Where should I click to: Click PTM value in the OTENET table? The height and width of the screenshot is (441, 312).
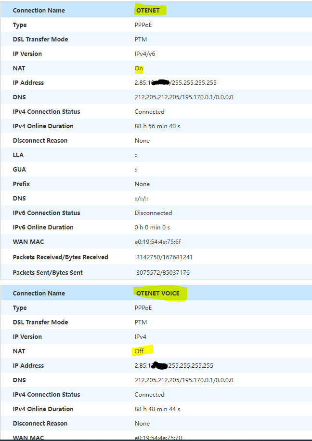pos(141,40)
